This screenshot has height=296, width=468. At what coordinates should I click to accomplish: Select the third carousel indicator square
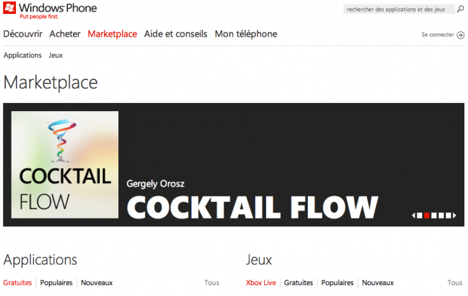point(434,216)
